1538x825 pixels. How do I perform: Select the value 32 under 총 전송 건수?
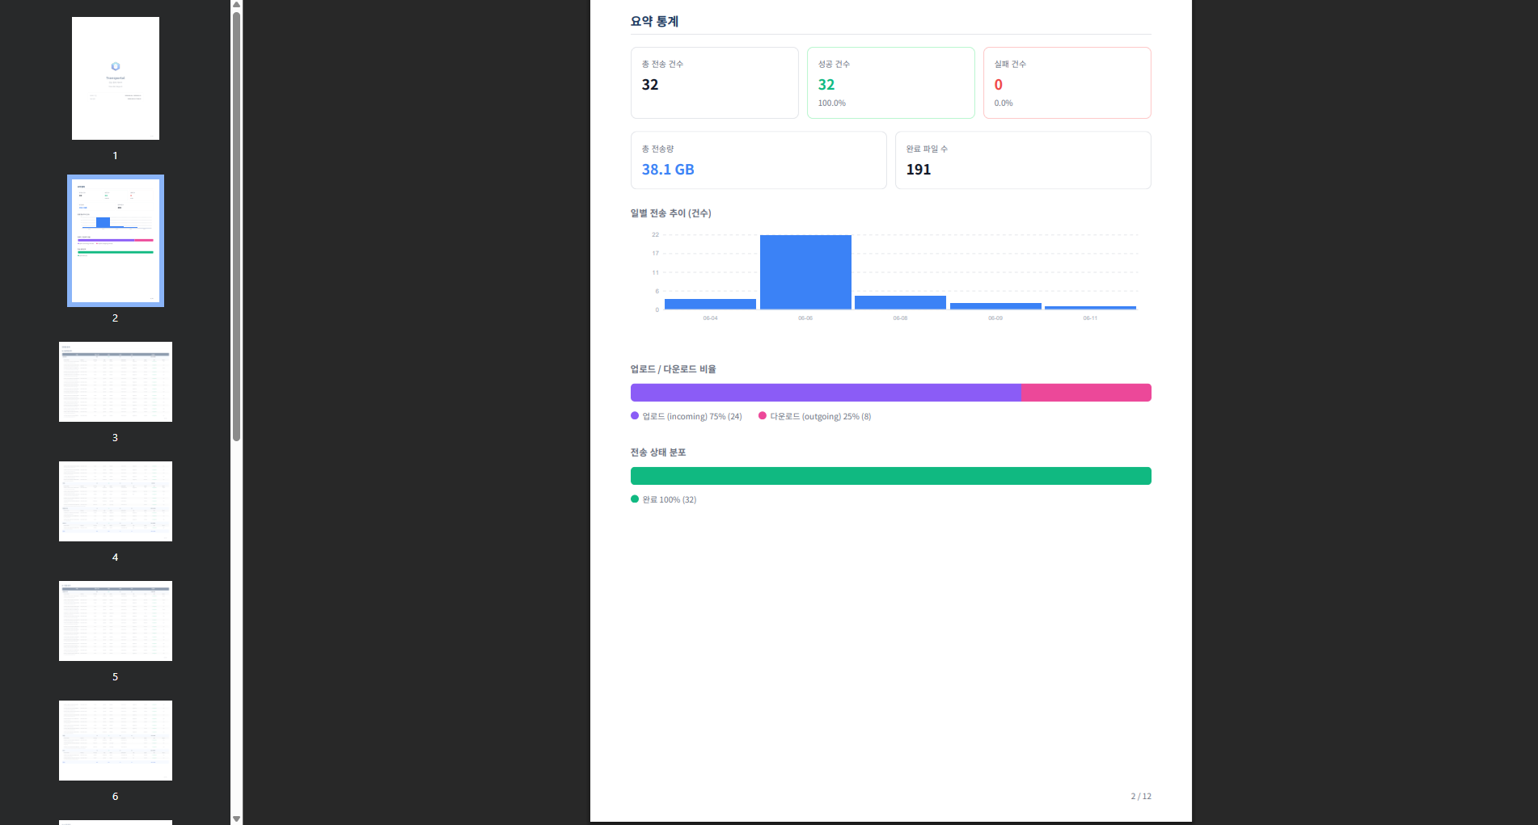tap(650, 85)
